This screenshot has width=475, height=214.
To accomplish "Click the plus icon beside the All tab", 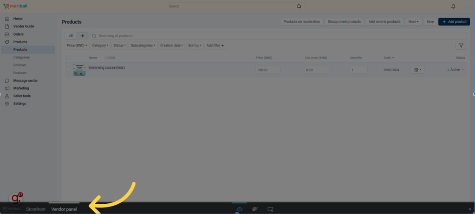I will coord(83,36).
